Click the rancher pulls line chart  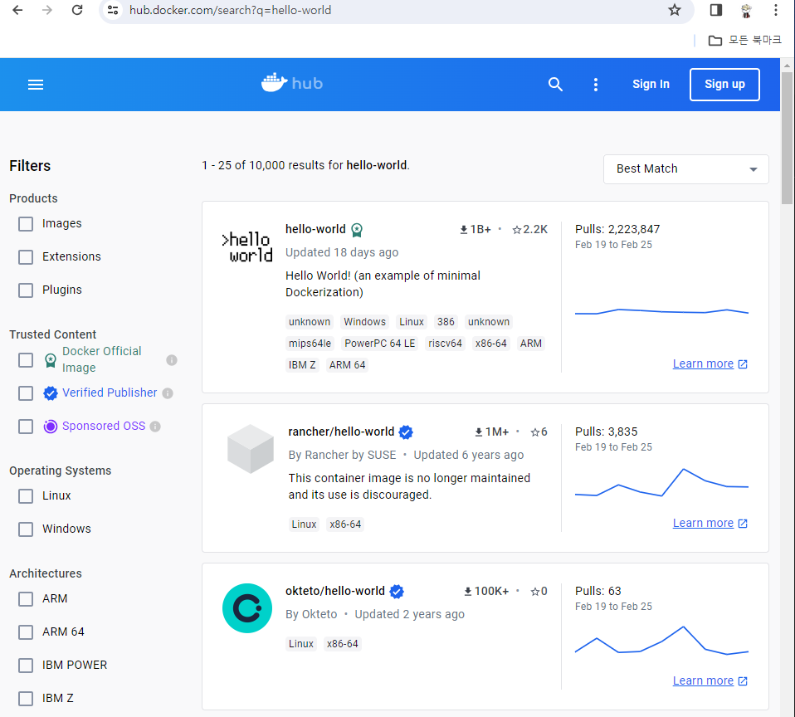pos(661,483)
